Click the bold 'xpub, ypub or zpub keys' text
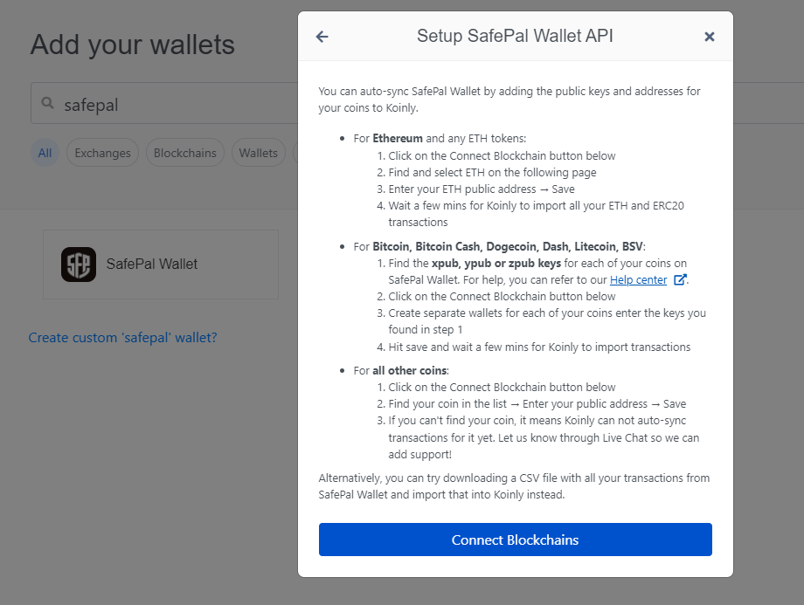This screenshot has height=605, width=804. tap(496, 264)
